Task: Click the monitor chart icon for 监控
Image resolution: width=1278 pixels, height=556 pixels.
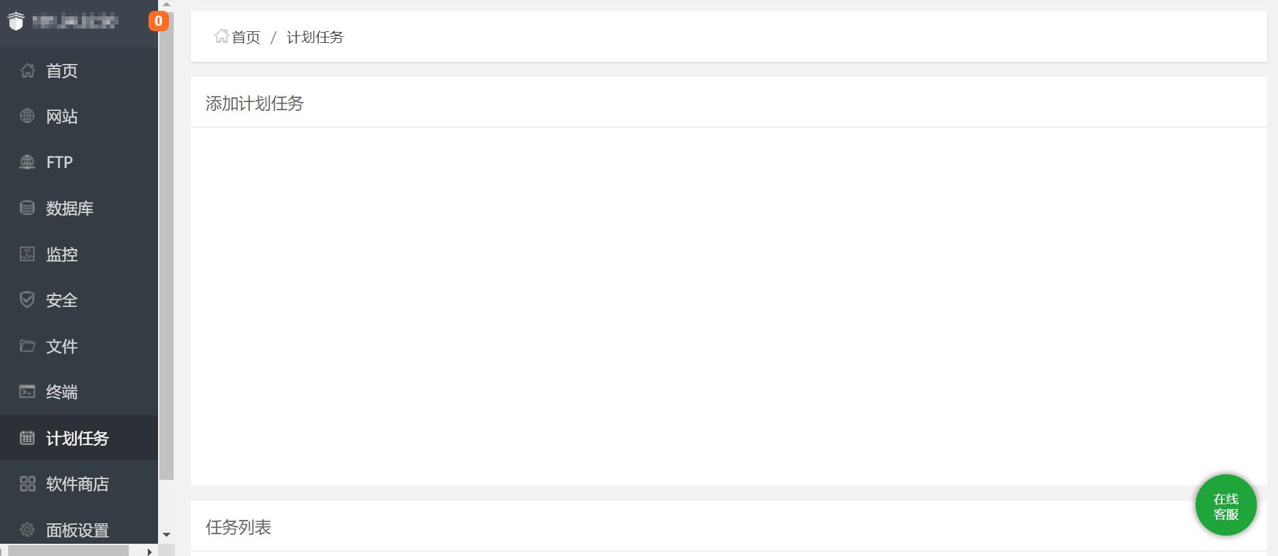Action: pos(27,254)
